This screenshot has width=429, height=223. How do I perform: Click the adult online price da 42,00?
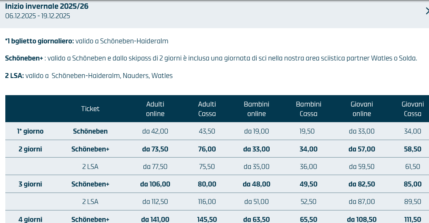(155, 131)
